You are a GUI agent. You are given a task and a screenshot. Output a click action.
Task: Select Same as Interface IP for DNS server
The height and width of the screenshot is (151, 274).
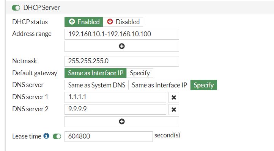tap(159, 85)
